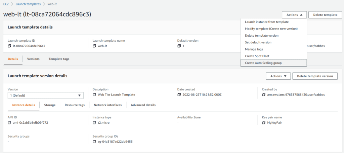Click the 2022-08-25T10:21:52.000Z date value
Screen dimensions: 344x153
point(202,94)
